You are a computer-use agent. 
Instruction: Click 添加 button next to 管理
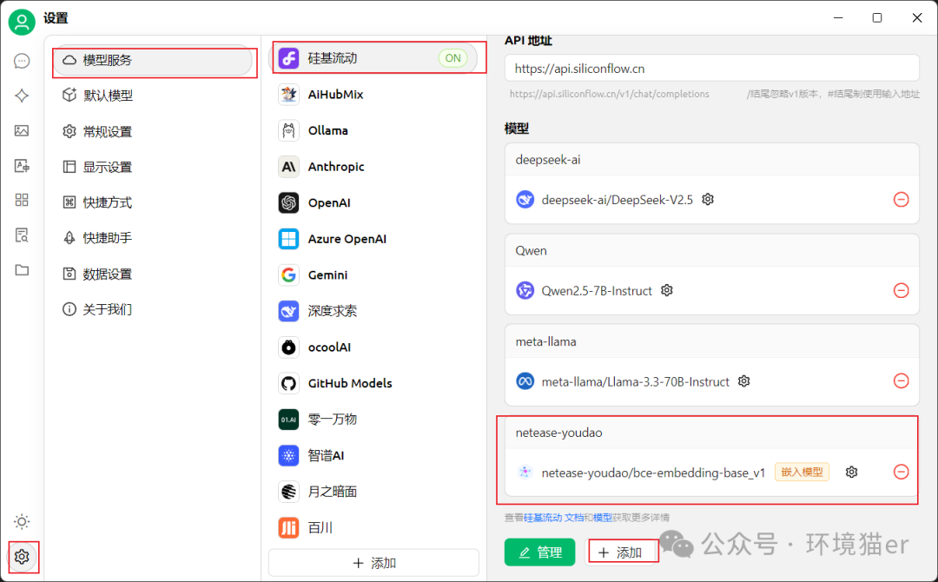[621, 552]
